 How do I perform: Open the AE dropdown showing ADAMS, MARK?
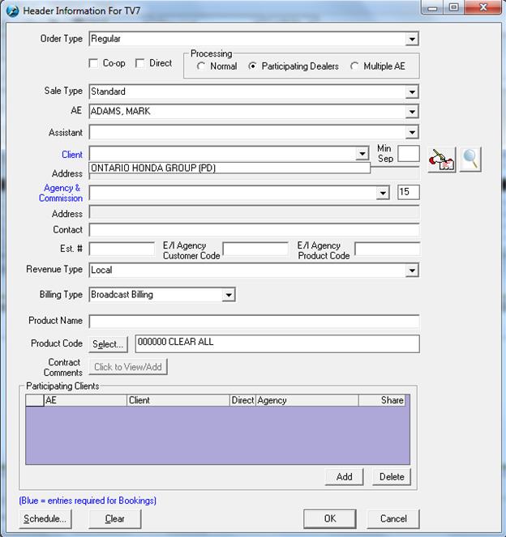coord(412,112)
